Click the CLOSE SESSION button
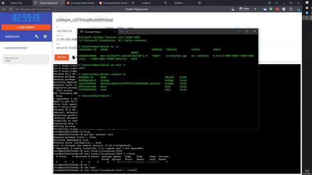Screen dimensions: 312x175 click(x=26, y=27)
